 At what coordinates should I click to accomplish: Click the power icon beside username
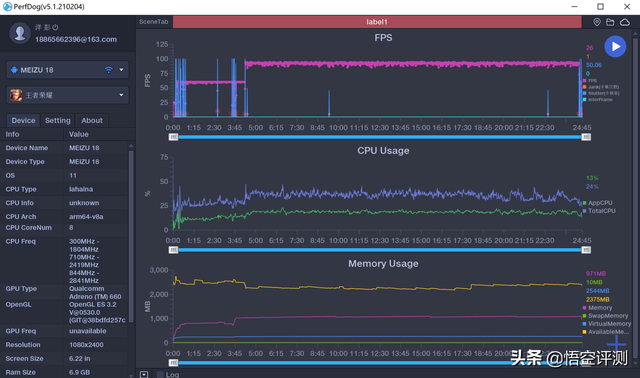coord(56,27)
